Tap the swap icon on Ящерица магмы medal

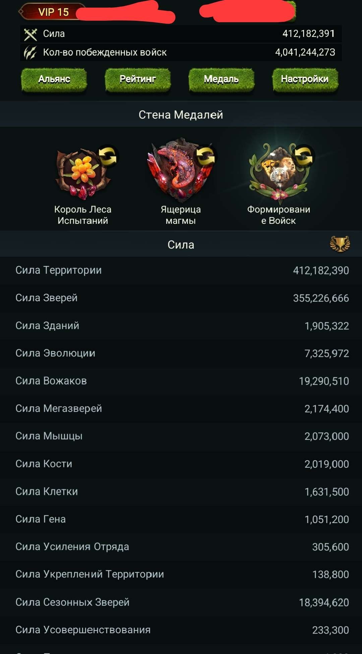click(205, 156)
